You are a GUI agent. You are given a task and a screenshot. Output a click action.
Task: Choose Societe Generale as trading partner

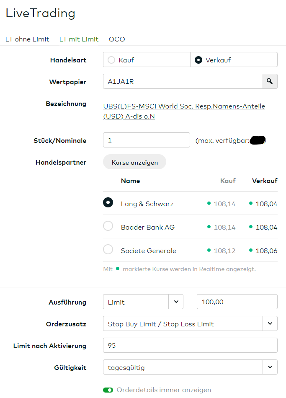click(x=108, y=250)
